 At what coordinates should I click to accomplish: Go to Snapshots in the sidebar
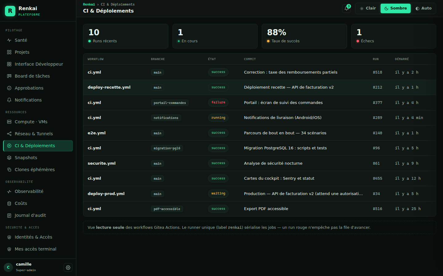tap(38, 158)
